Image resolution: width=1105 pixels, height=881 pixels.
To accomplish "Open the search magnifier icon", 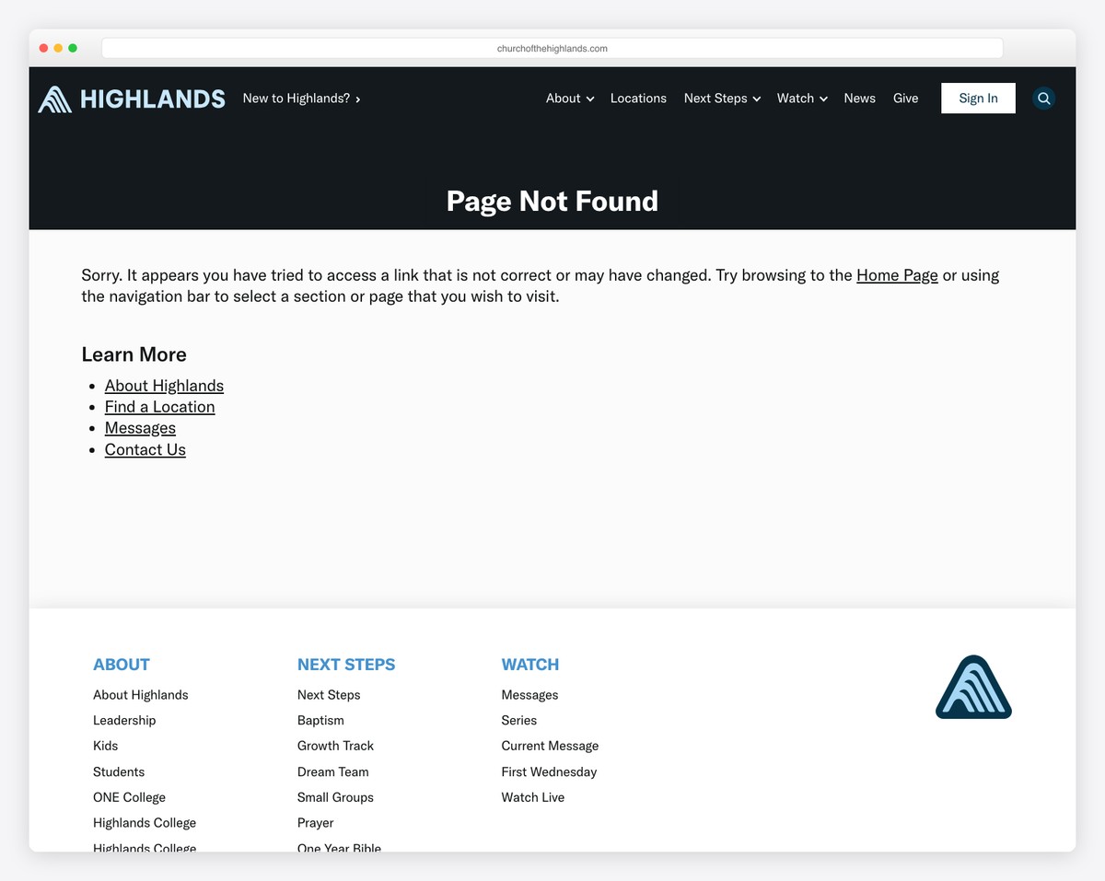I will click(x=1043, y=99).
